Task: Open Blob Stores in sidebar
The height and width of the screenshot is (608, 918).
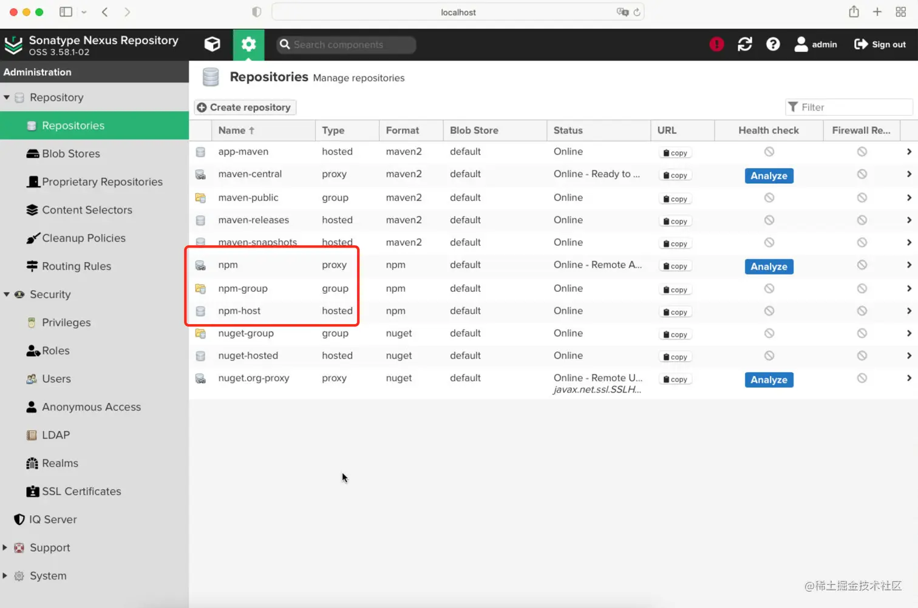Action: tap(94, 154)
